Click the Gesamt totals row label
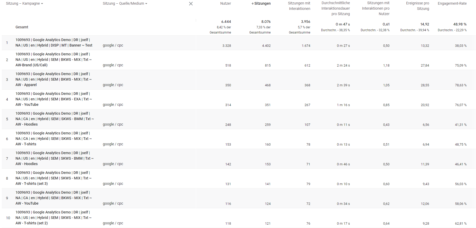Image resolution: width=476 pixels, height=228 pixels. point(22,27)
